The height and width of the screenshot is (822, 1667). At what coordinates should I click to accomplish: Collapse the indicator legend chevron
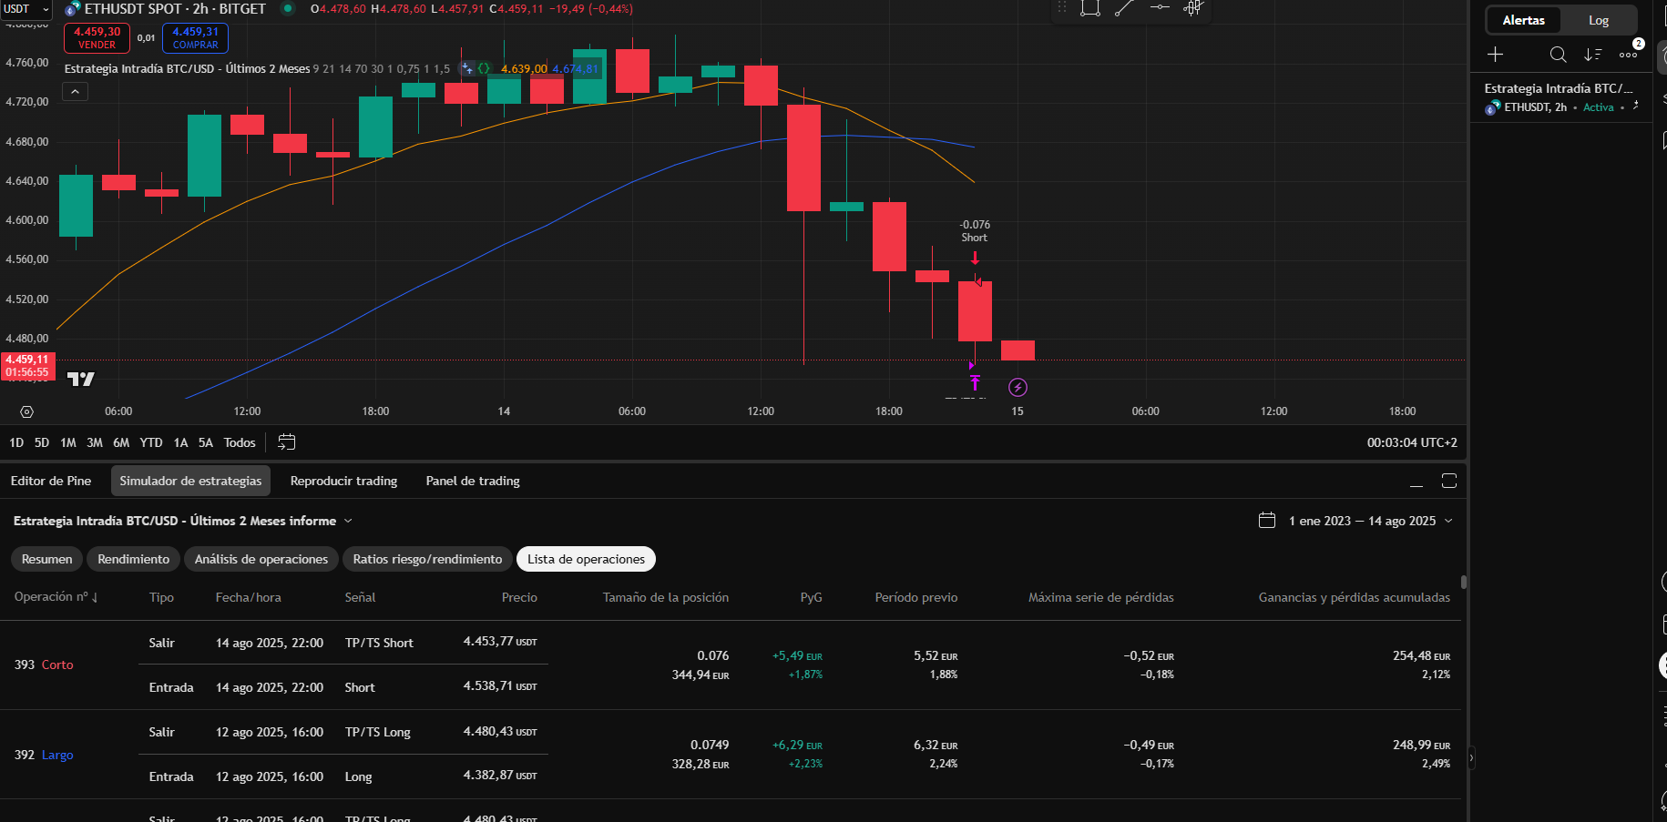coord(76,91)
